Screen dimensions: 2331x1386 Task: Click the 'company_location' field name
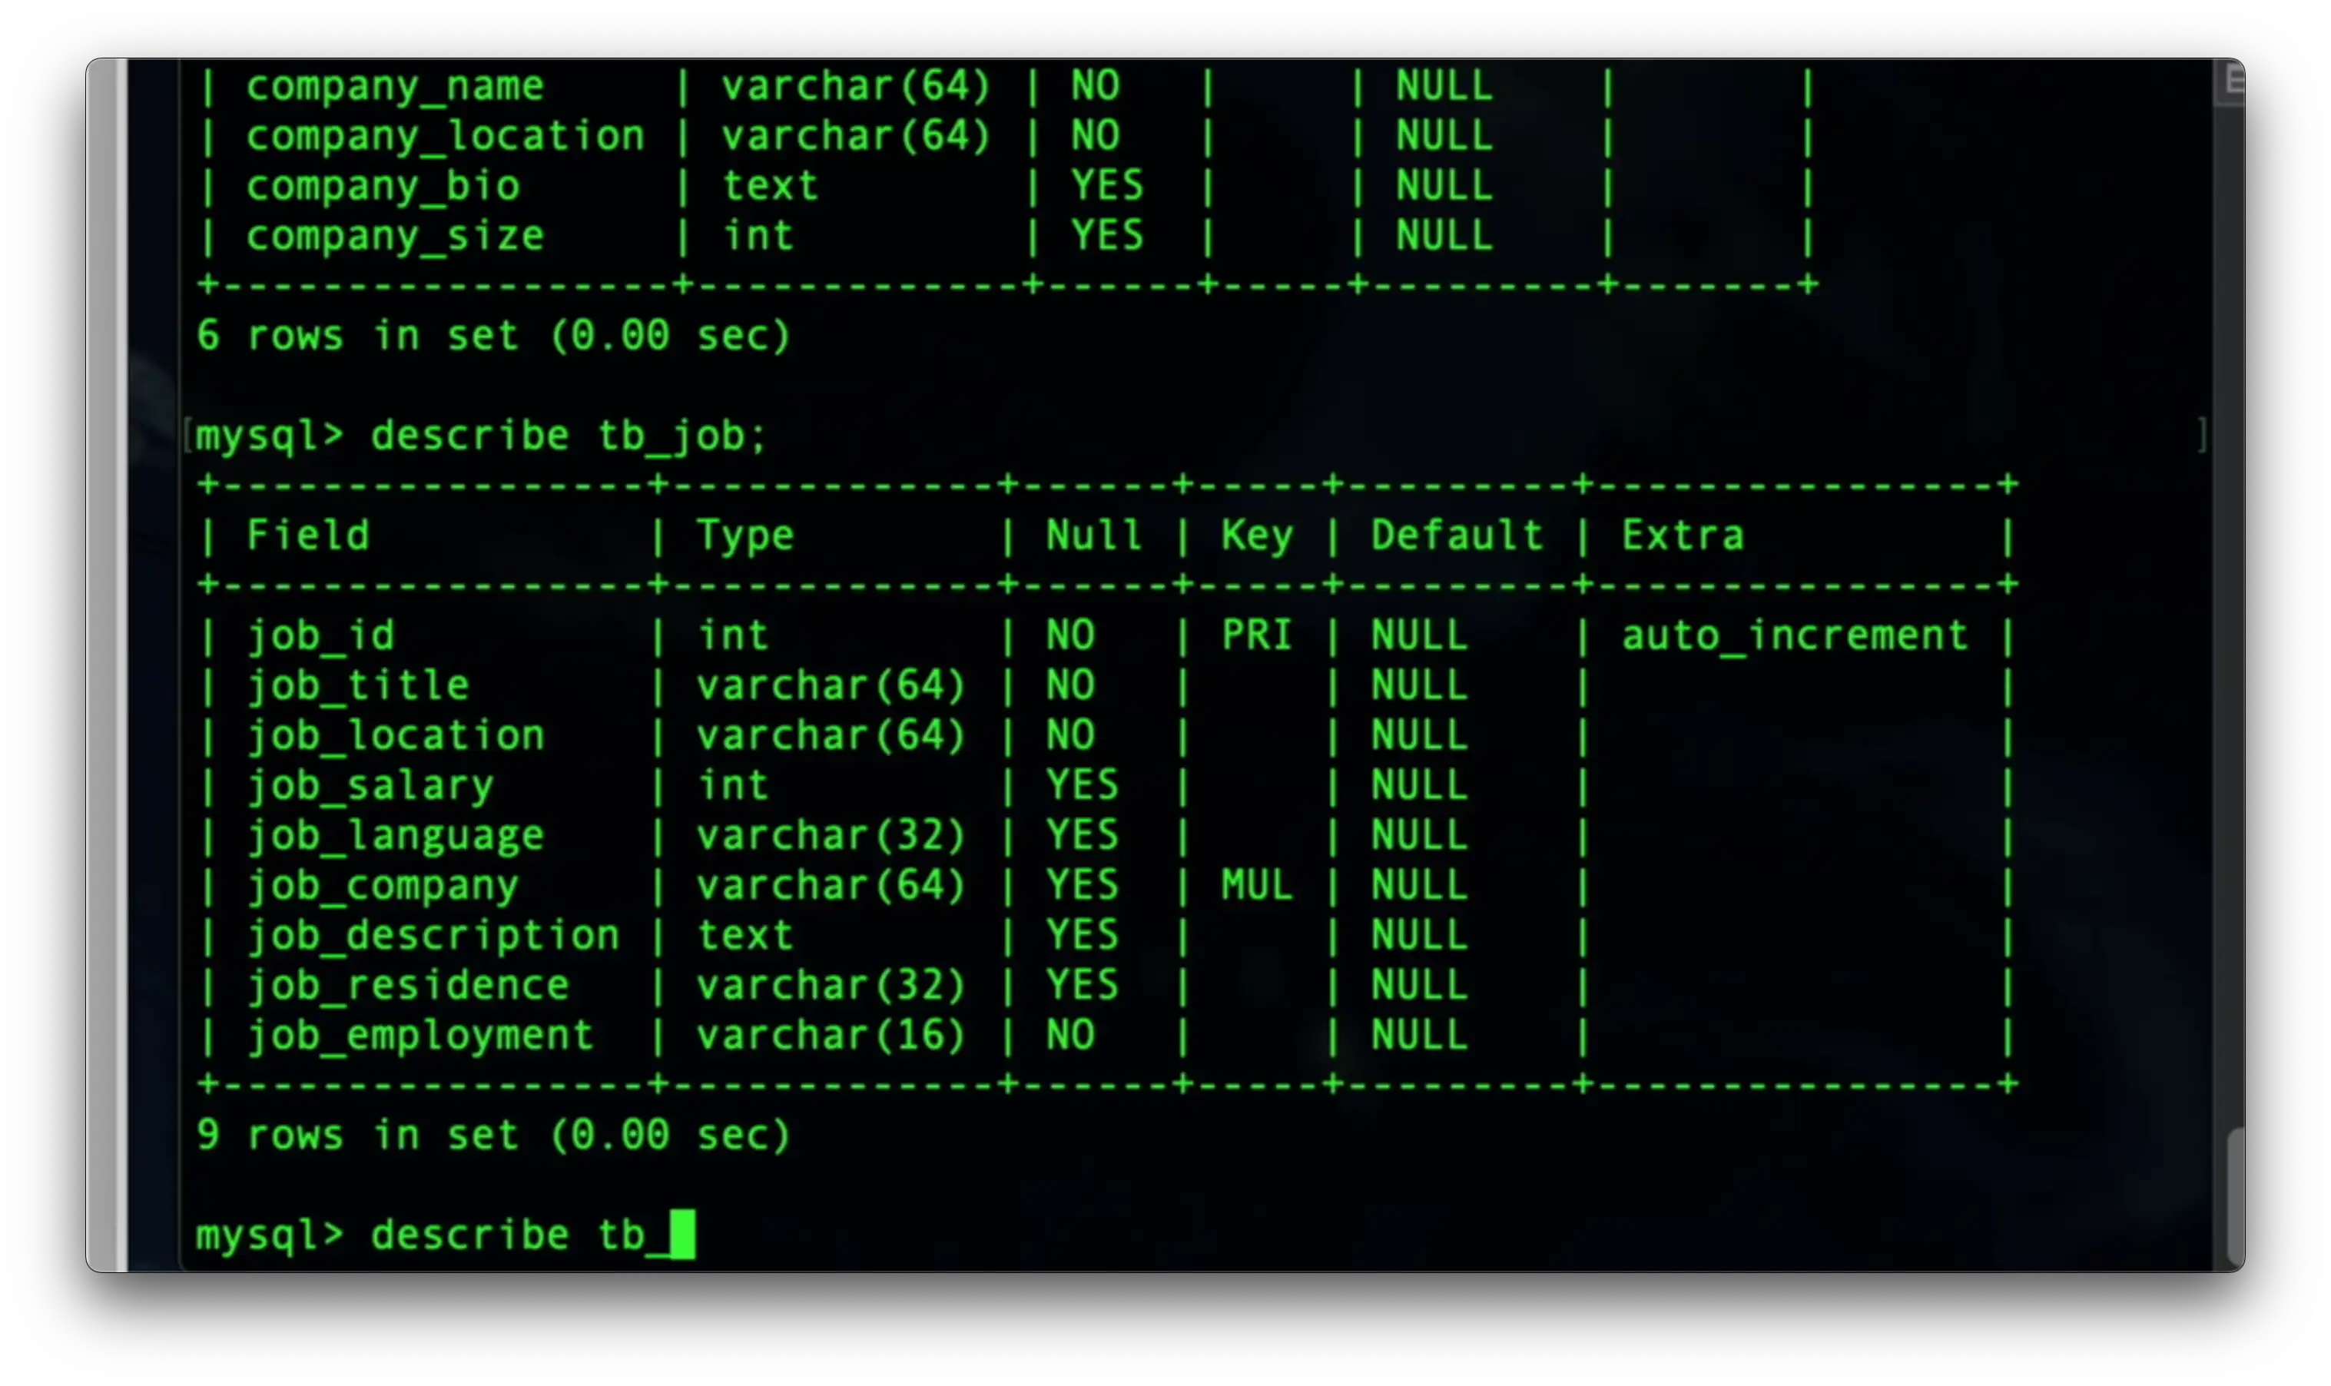point(445,136)
